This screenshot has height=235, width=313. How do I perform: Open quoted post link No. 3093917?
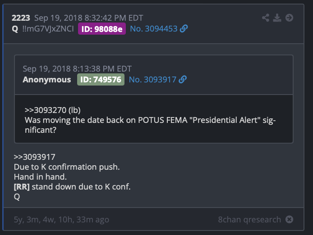coord(152,80)
